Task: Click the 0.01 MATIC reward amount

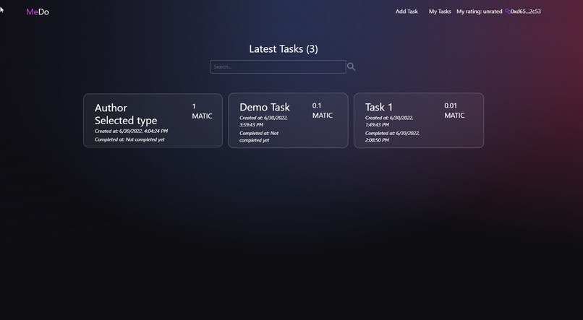Action: click(x=454, y=111)
